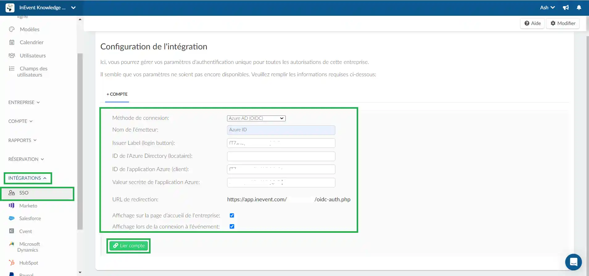This screenshot has height=276, width=589.
Task: Expand the COMPTE sidebar section
Action: [20, 121]
